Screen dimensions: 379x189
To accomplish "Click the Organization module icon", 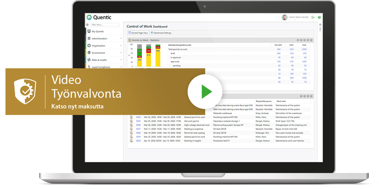I will (x=89, y=46).
